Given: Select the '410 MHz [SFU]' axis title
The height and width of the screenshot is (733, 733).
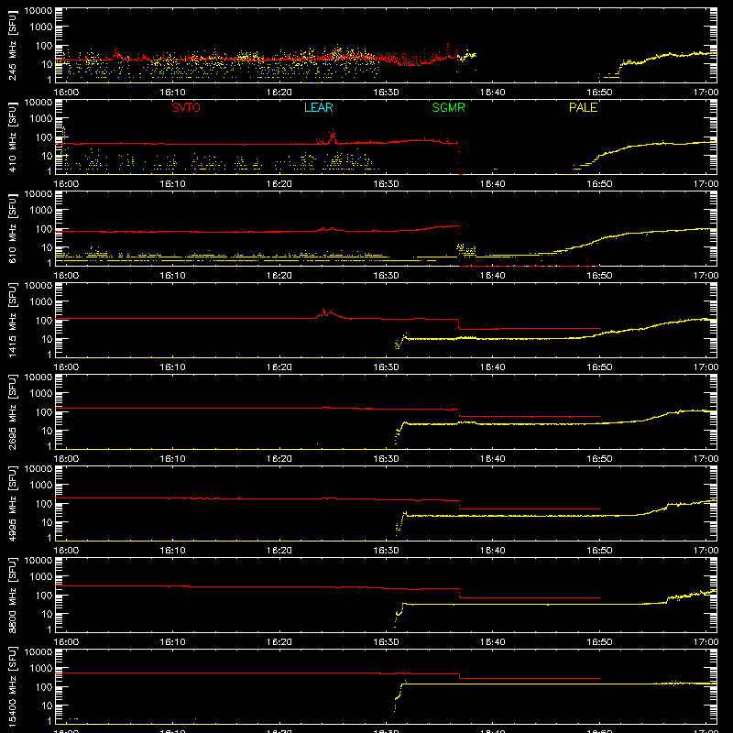Looking at the screenshot, I should (x=13, y=137).
